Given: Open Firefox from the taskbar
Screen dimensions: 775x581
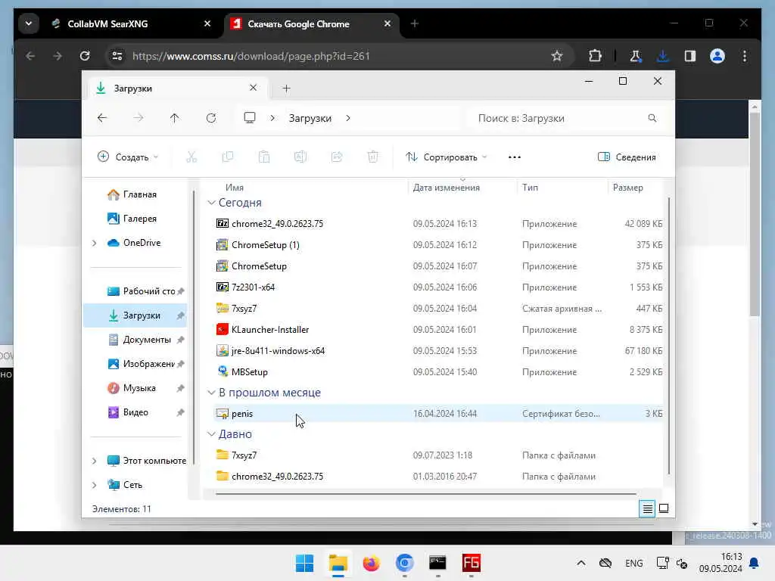Looking at the screenshot, I should tap(371, 563).
